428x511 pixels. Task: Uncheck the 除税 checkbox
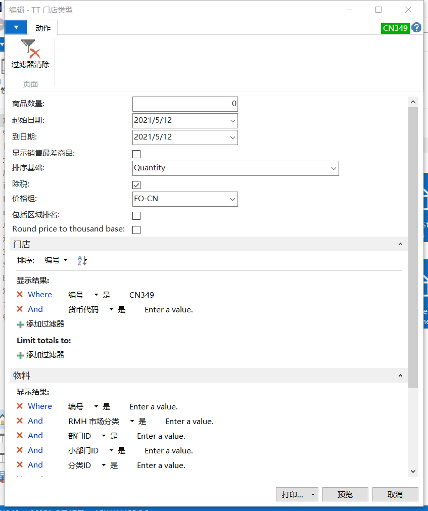click(136, 185)
